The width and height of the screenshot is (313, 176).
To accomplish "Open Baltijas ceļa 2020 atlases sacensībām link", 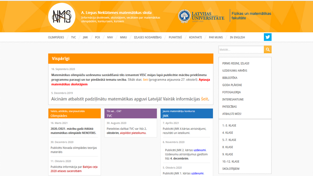I will pos(74,169).
